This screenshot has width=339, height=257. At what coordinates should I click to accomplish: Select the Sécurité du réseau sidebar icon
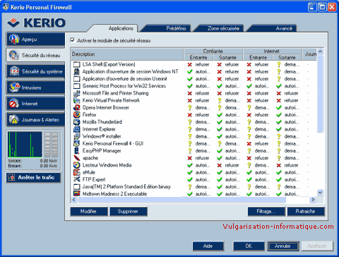14,55
